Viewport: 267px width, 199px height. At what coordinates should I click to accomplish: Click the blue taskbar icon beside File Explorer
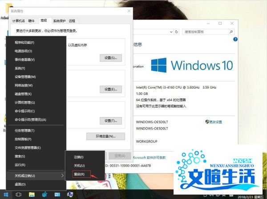[44, 195]
